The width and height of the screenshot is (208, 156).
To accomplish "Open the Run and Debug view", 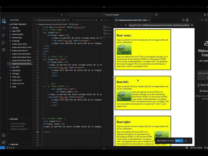I will coord(4,43).
